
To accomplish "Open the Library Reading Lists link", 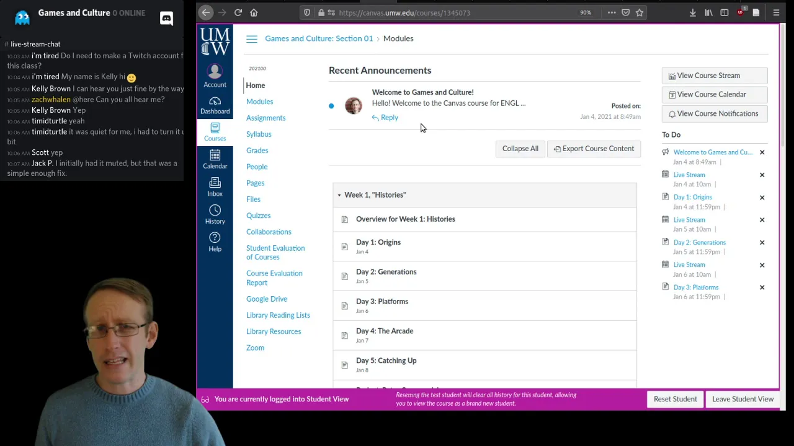I will 278,315.
